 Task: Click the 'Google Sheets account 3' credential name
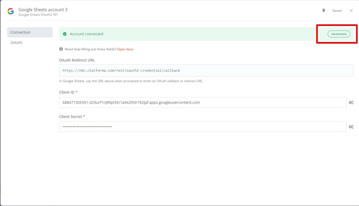43,10
